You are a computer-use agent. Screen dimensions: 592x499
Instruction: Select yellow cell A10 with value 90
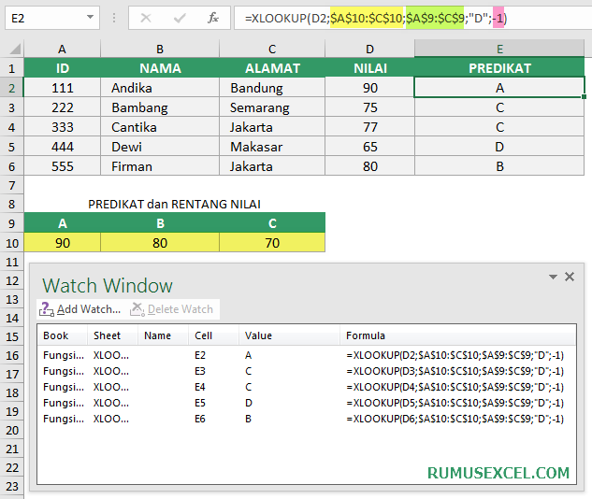pyautogui.click(x=63, y=243)
